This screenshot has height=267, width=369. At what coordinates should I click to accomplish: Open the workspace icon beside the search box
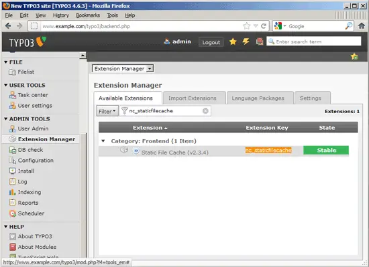coord(260,41)
